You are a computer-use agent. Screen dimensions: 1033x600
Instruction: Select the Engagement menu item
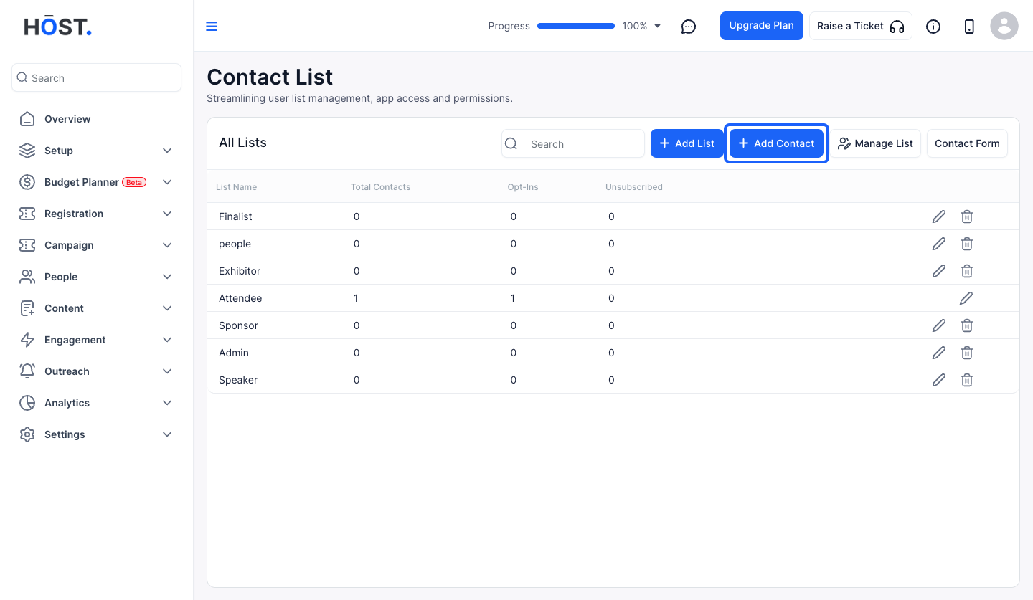96,340
